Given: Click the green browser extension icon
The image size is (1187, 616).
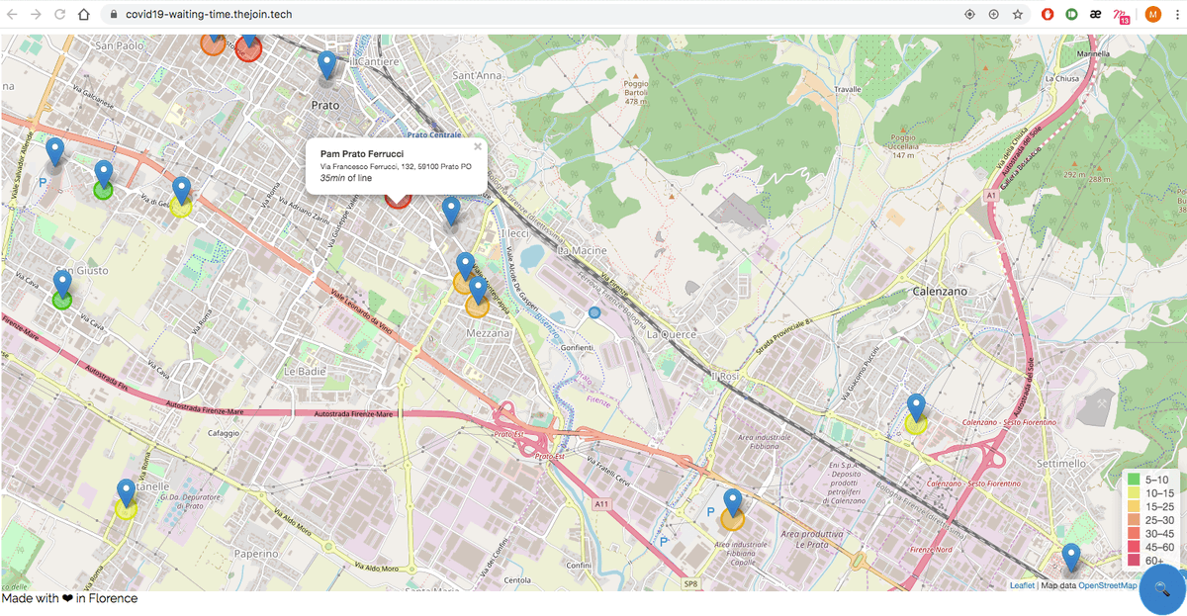Looking at the screenshot, I should [x=1069, y=14].
